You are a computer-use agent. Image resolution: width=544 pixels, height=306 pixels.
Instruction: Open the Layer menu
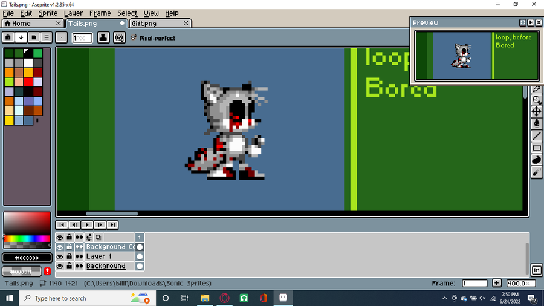coord(73,13)
